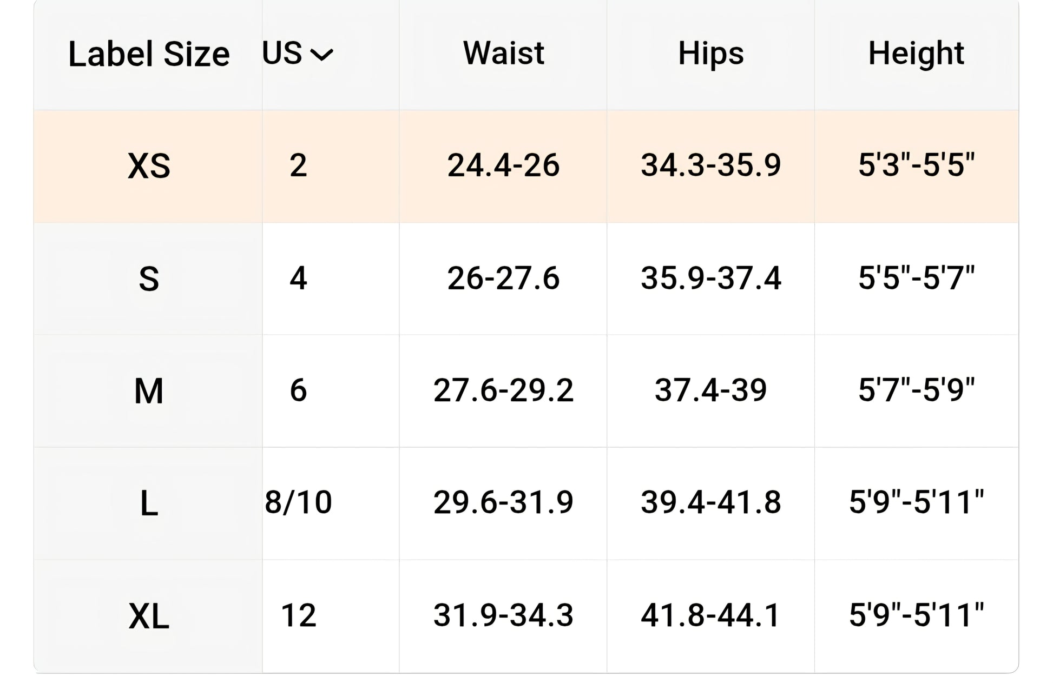Screen dimensions: 1053x683
Task: Click hips value 35.9-37.4
Action: 710,278
